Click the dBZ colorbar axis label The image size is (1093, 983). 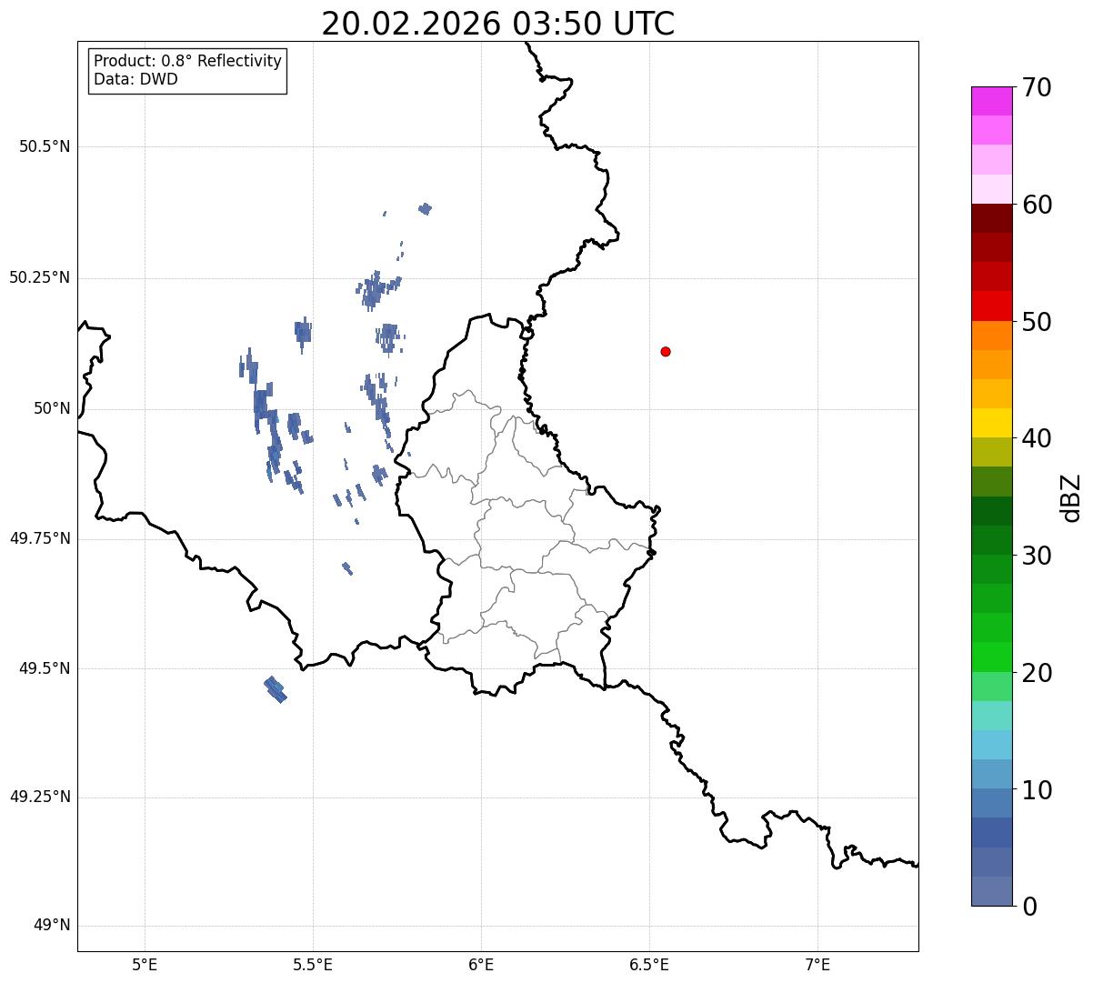tap(1071, 497)
